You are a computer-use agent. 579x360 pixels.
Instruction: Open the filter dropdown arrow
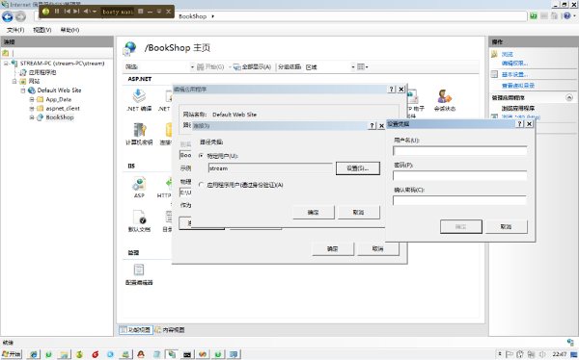coord(192,67)
